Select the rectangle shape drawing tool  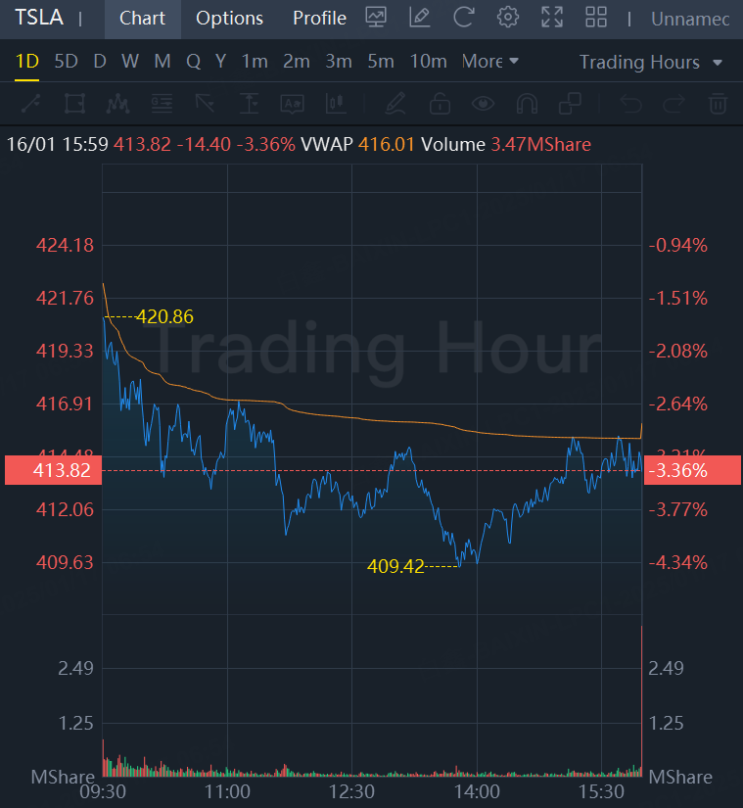click(74, 104)
